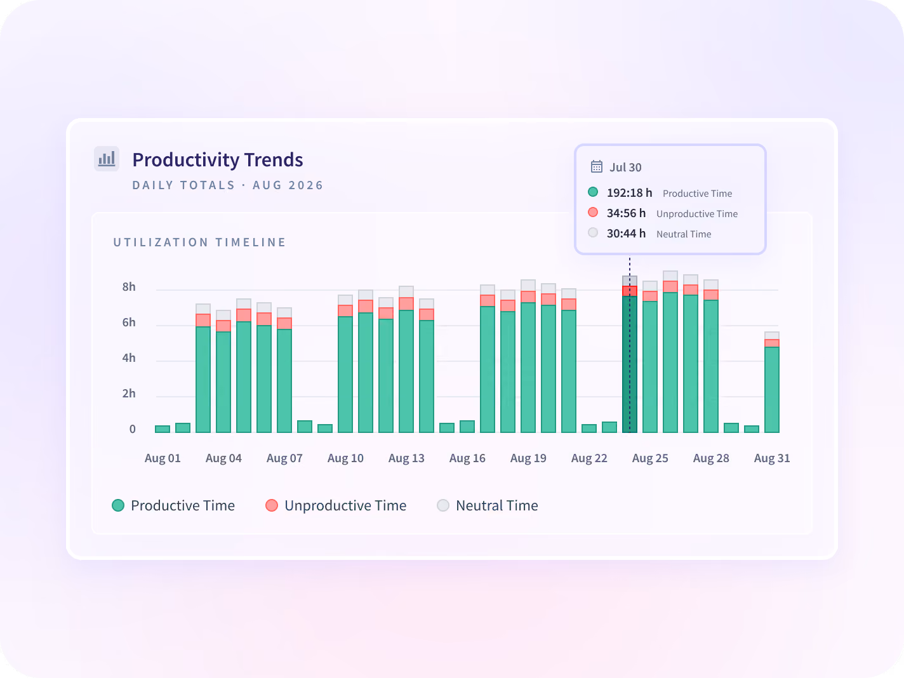Click the Aug 19 axis label

528,458
